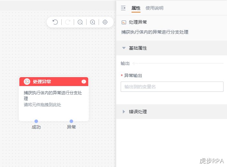This screenshot has width=227, height=167.
Task: Zoom in the canvas with plus magnifier
Action: pyautogui.click(x=93, y=22)
